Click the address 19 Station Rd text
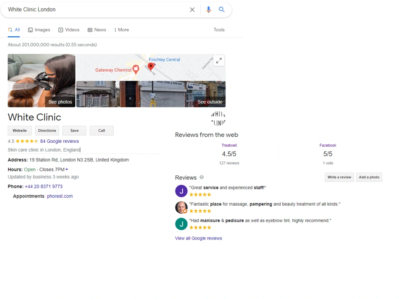Viewport: 399px width, 299px height. pyautogui.click(x=79, y=160)
